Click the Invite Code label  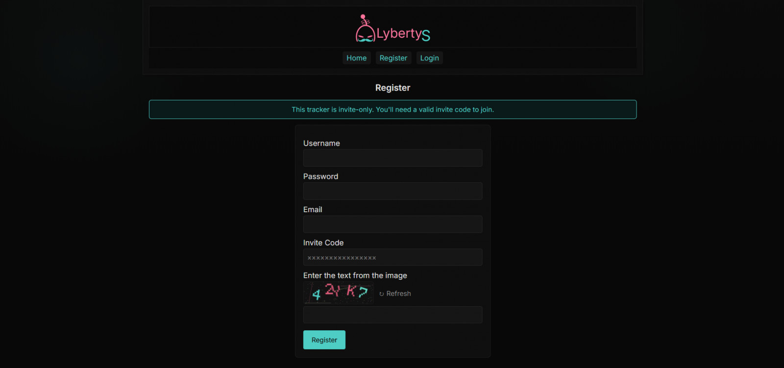[323, 243]
